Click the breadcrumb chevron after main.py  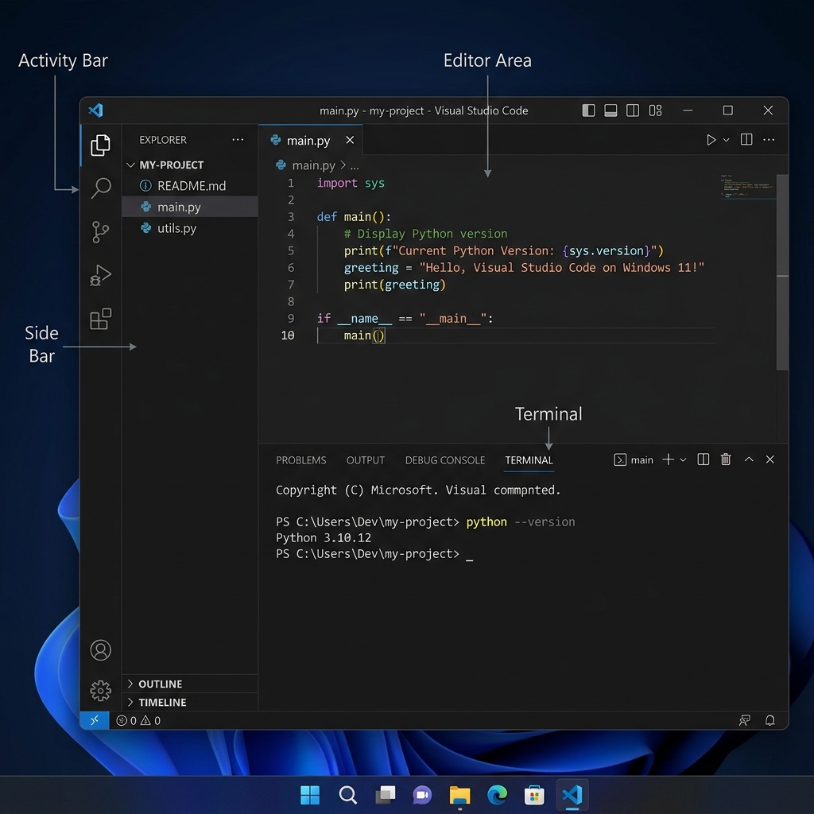[x=343, y=165]
